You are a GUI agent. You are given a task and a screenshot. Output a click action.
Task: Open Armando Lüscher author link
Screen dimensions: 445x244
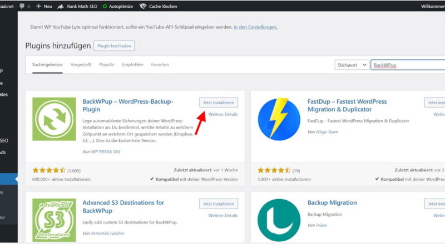coord(107,233)
